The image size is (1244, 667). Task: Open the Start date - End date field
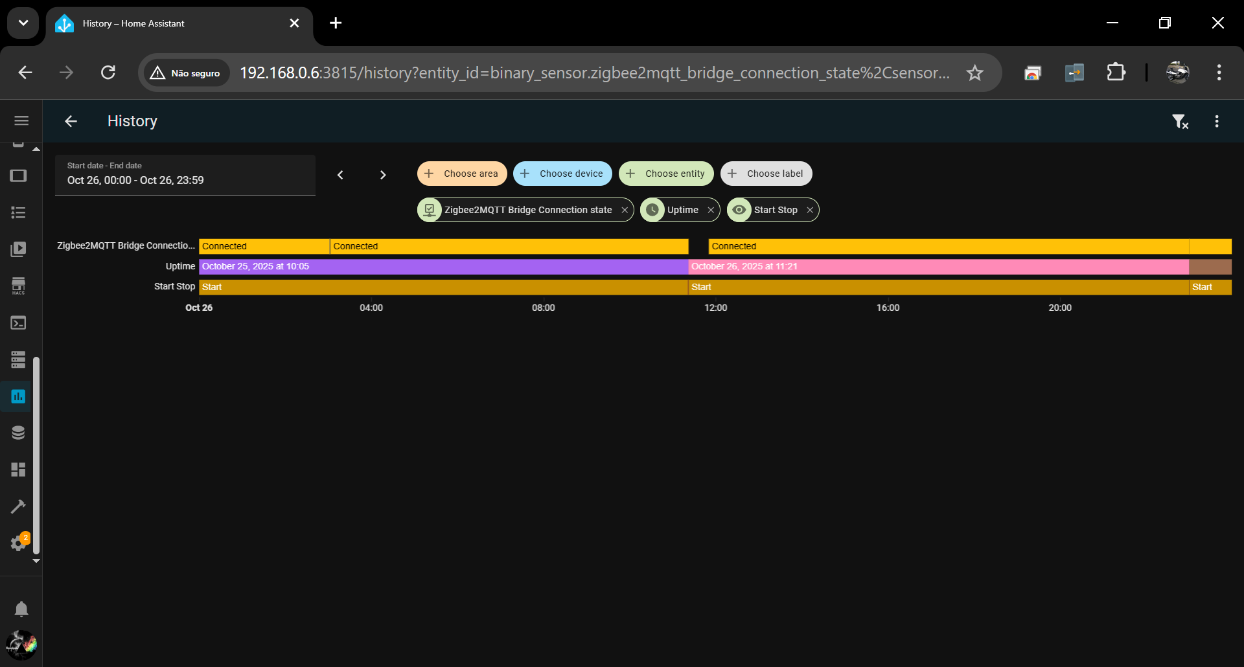pyautogui.click(x=185, y=175)
